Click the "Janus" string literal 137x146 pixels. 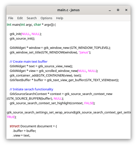84,52
